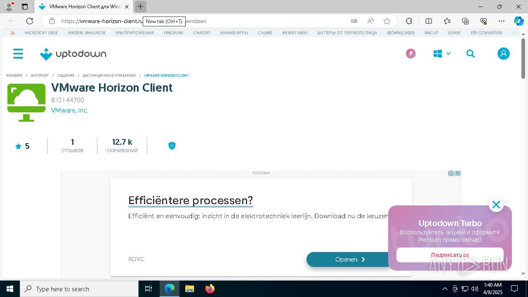This screenshot has width=528, height=297.
Task: Show hidden system tray icons
Action: pyautogui.click(x=445, y=289)
